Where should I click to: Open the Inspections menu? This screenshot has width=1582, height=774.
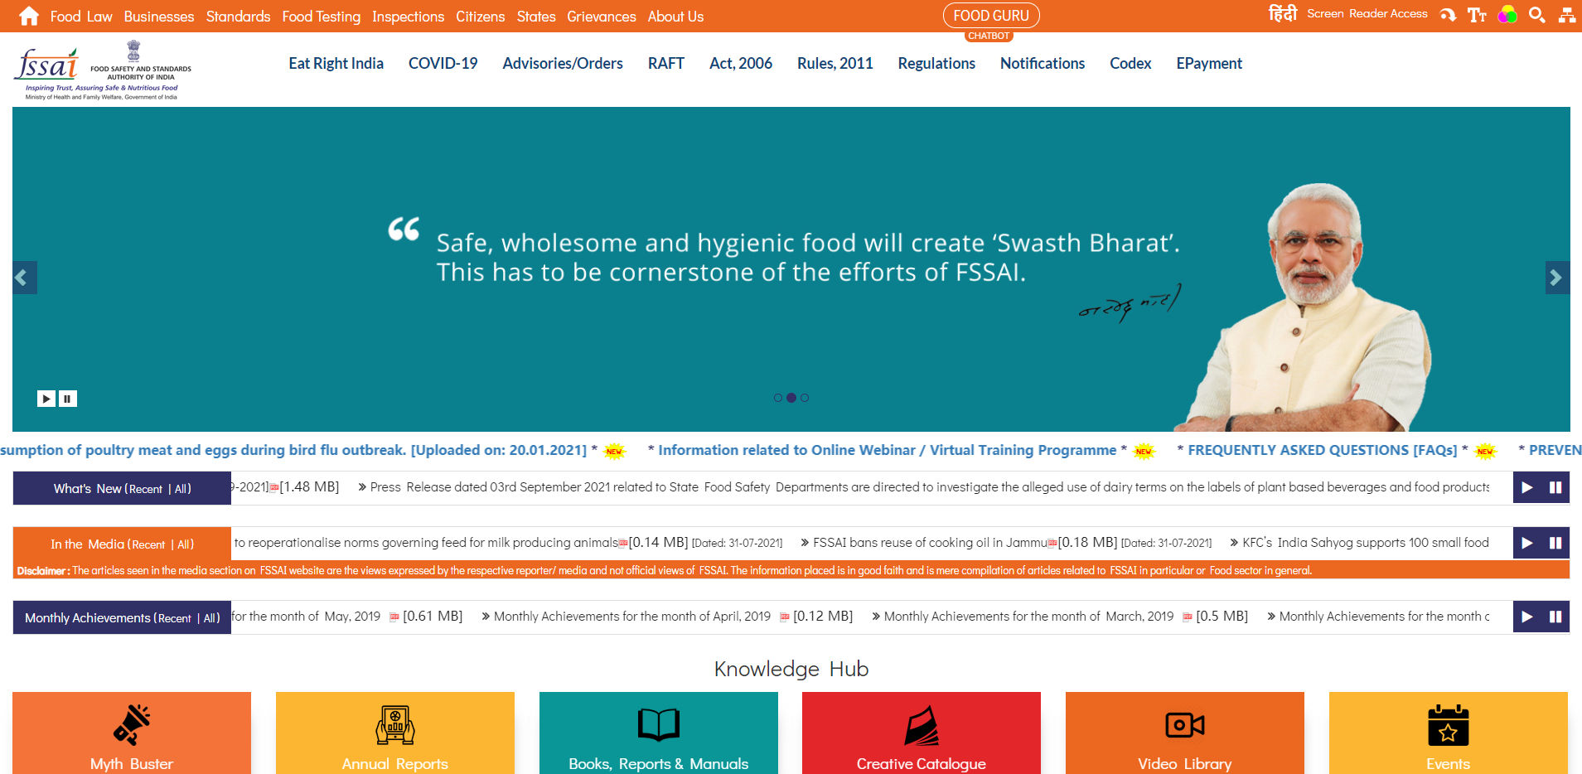click(409, 17)
